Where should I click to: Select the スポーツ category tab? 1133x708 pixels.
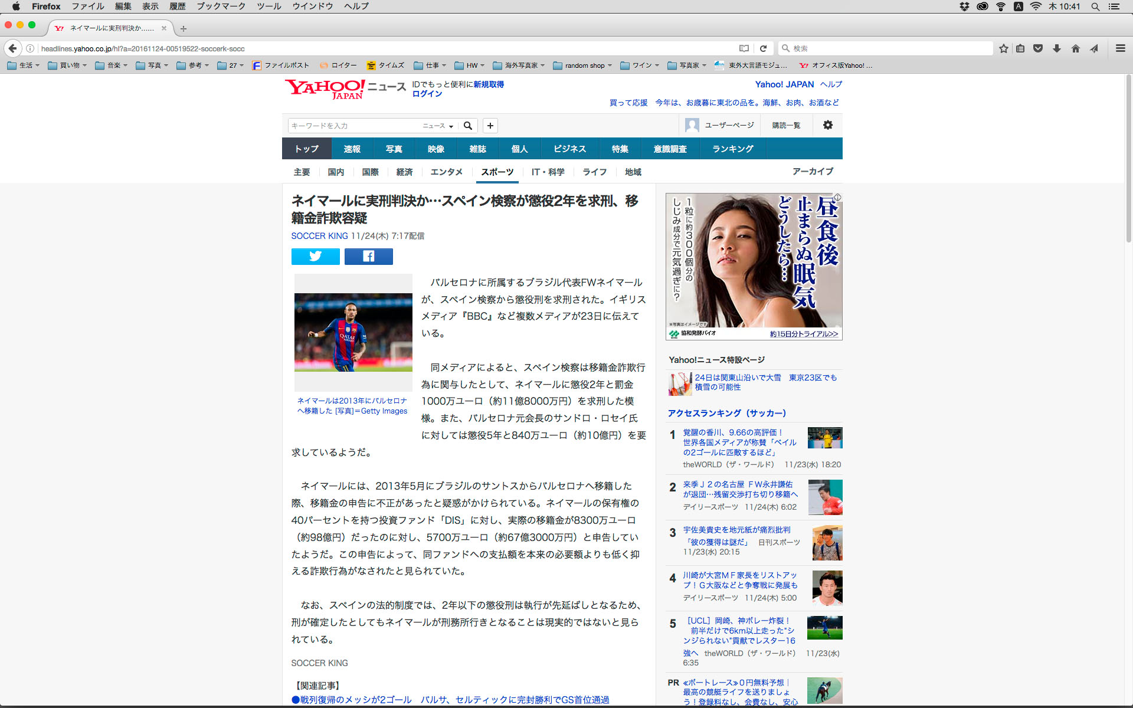pos(497,172)
